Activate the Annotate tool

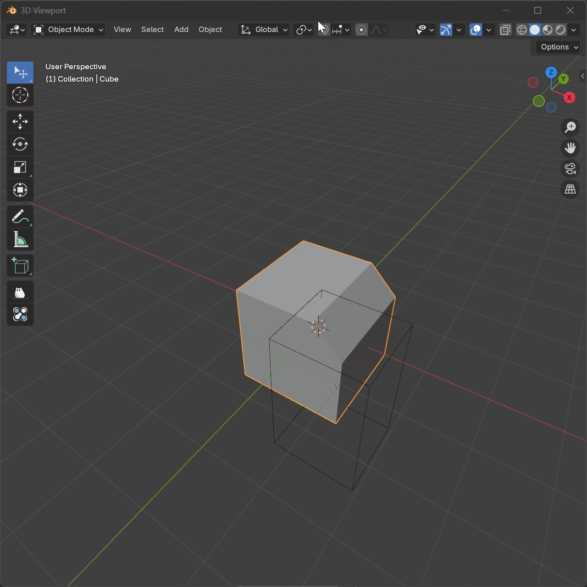[20, 216]
